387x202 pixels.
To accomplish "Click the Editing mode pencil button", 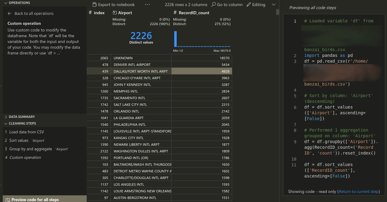I will (x=256, y=5).
